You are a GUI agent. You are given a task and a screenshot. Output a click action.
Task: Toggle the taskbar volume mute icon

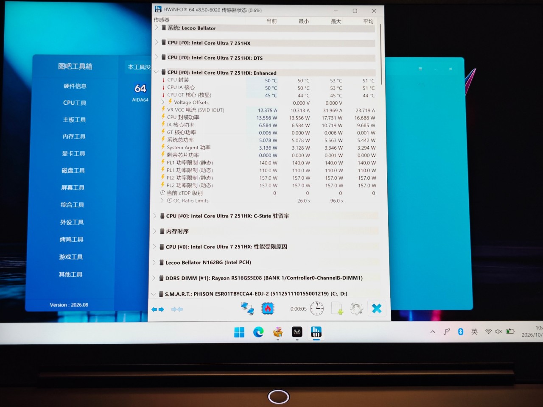click(x=499, y=332)
